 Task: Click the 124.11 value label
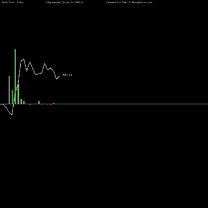tap(67, 75)
